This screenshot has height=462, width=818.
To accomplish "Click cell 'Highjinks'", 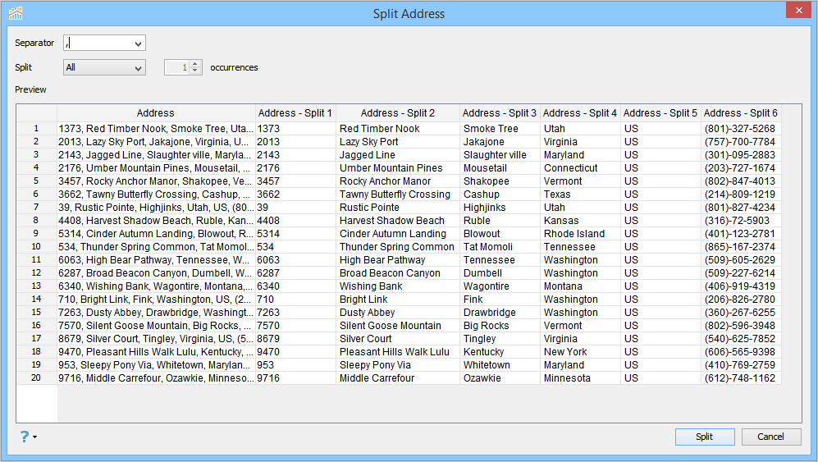I will (x=500, y=208).
